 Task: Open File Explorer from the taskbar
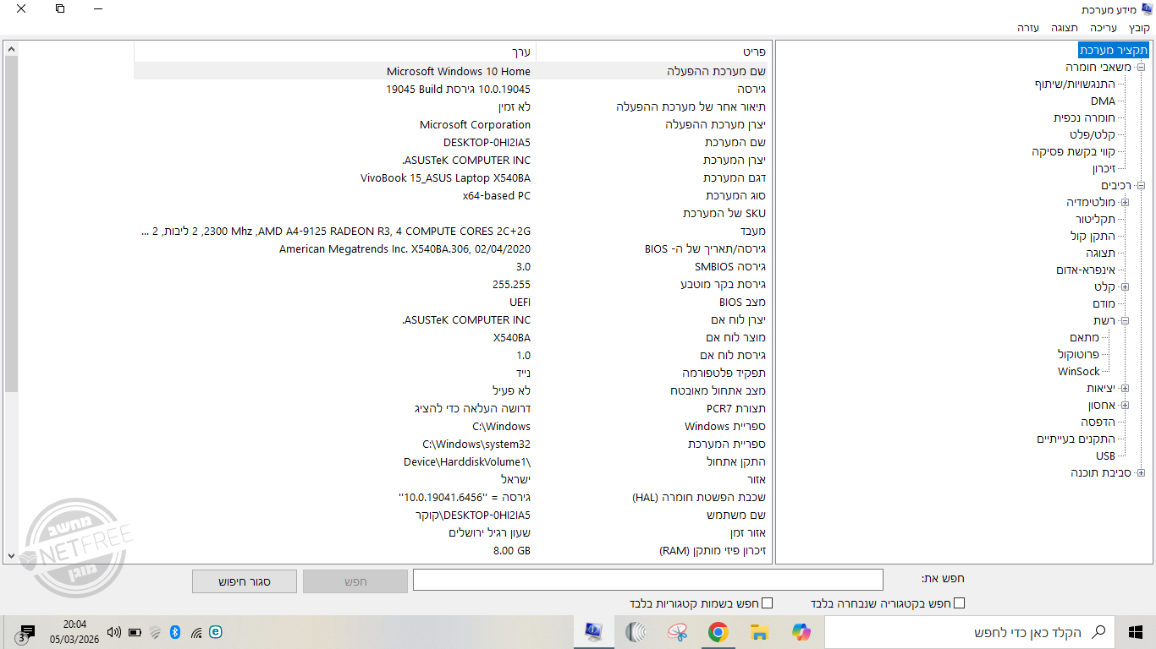(759, 632)
